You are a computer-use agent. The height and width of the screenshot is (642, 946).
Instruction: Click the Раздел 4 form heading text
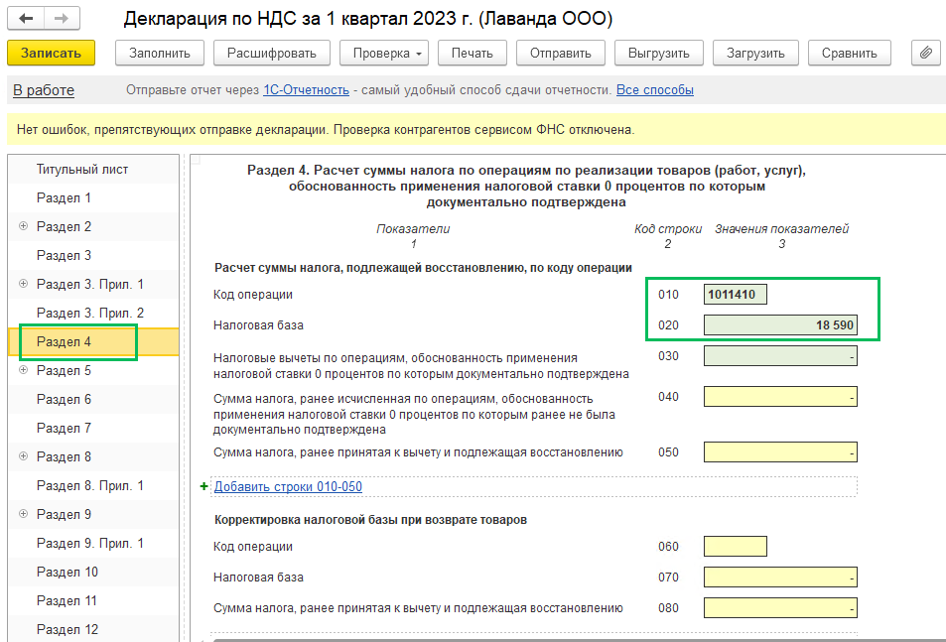pos(527,187)
